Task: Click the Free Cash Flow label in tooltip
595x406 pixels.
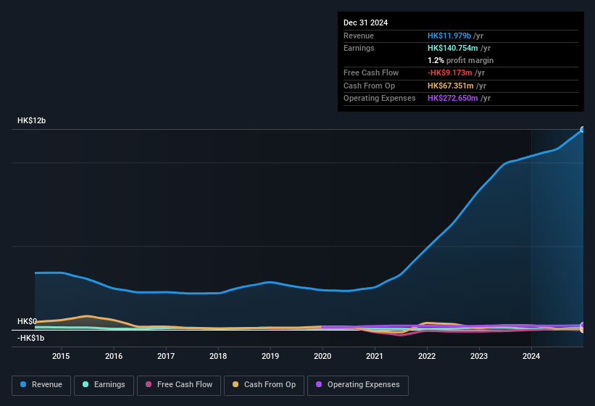Action: pos(371,72)
